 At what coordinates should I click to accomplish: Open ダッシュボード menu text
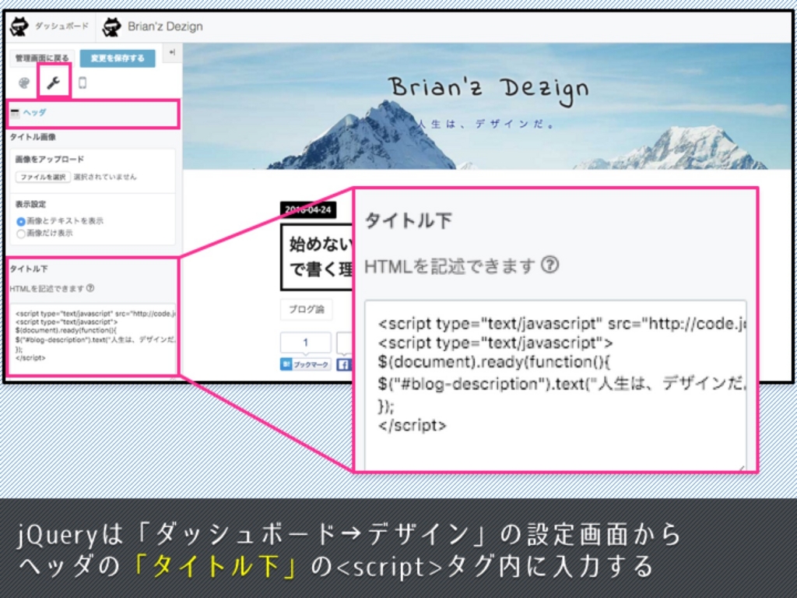61,26
